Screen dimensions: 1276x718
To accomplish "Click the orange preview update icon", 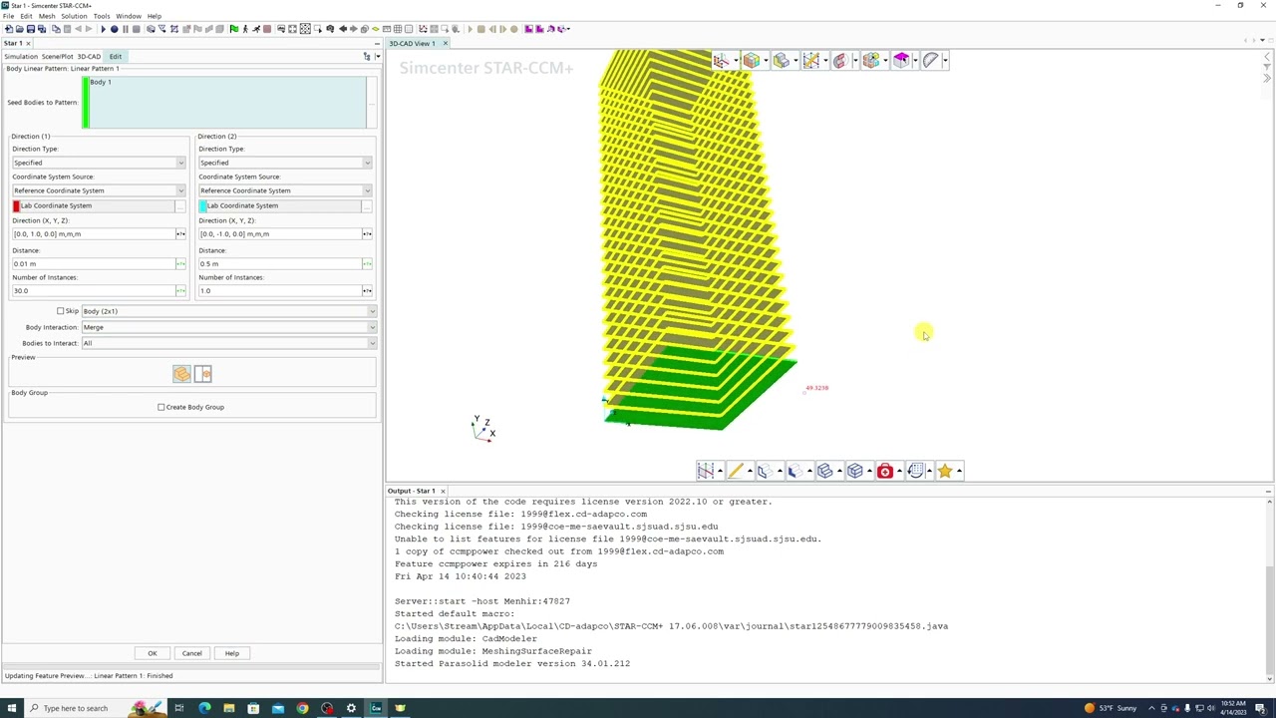I will point(181,374).
